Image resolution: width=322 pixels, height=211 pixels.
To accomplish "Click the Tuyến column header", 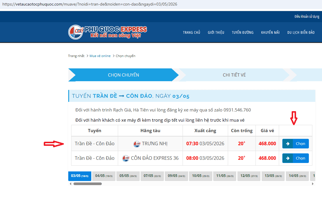I will click(x=94, y=131).
